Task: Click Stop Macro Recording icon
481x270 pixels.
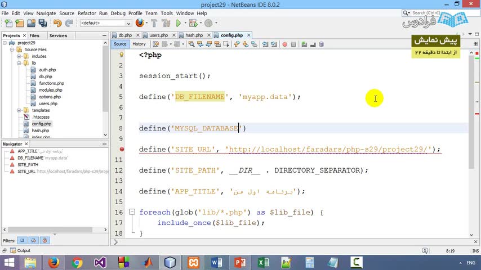Action: pyautogui.click(x=293, y=44)
